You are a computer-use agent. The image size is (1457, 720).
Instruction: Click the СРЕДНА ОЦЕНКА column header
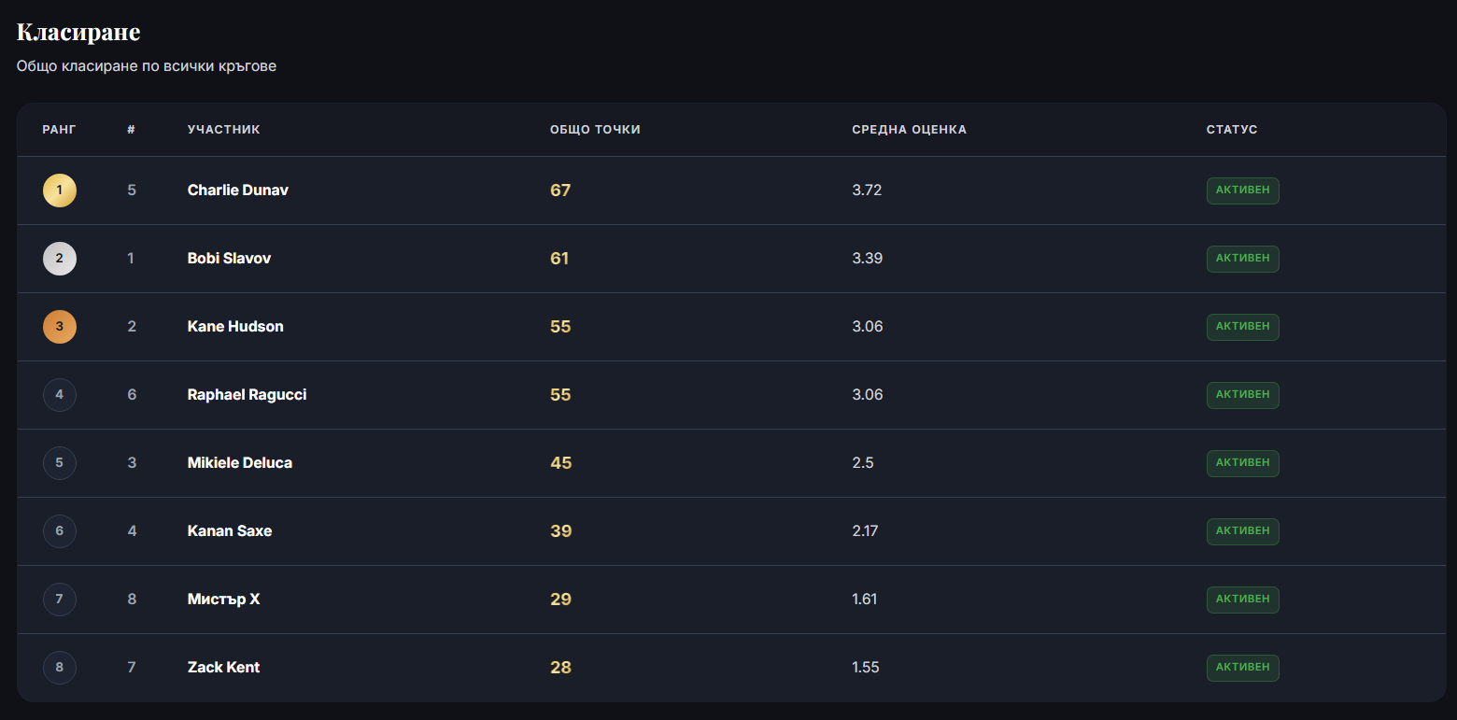coord(909,130)
